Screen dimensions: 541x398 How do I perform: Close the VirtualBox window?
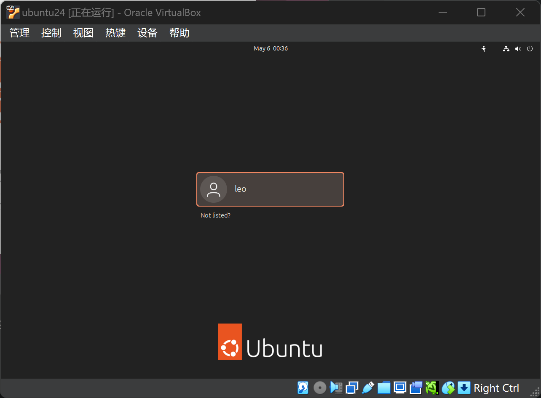[x=520, y=12]
